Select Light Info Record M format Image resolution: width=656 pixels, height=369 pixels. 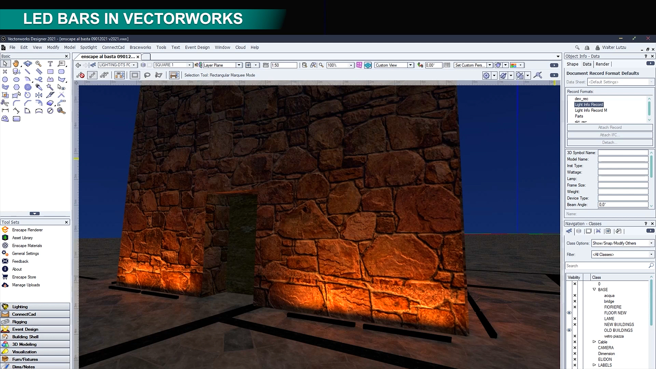pyautogui.click(x=591, y=110)
